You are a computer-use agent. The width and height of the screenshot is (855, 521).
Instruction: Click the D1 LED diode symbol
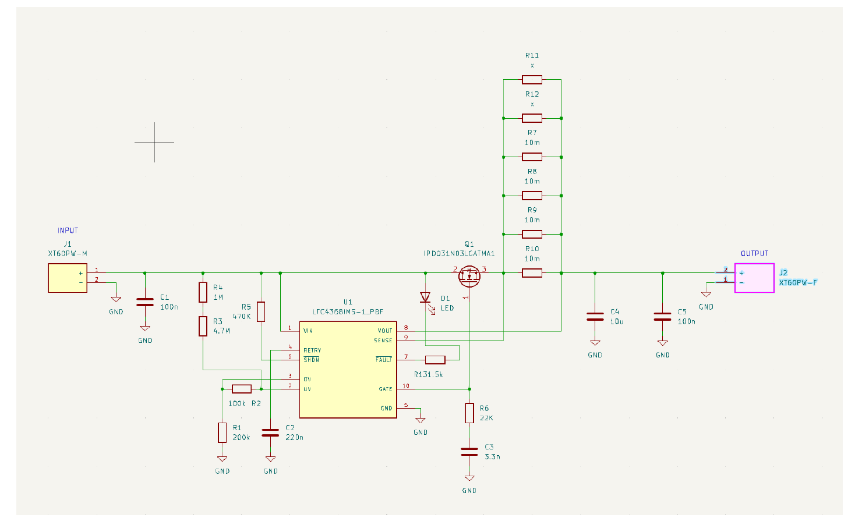(x=425, y=297)
